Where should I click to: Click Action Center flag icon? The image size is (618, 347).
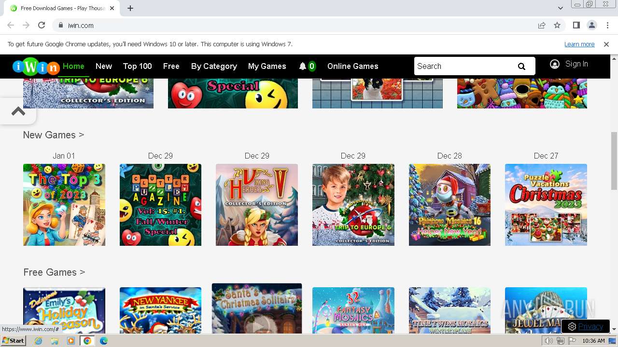click(x=572, y=341)
